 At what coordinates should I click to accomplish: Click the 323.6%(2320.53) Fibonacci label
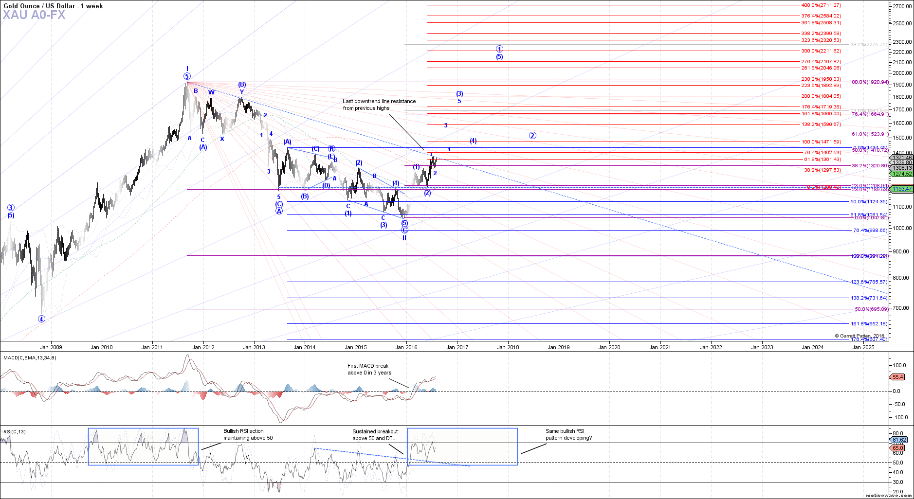point(821,40)
